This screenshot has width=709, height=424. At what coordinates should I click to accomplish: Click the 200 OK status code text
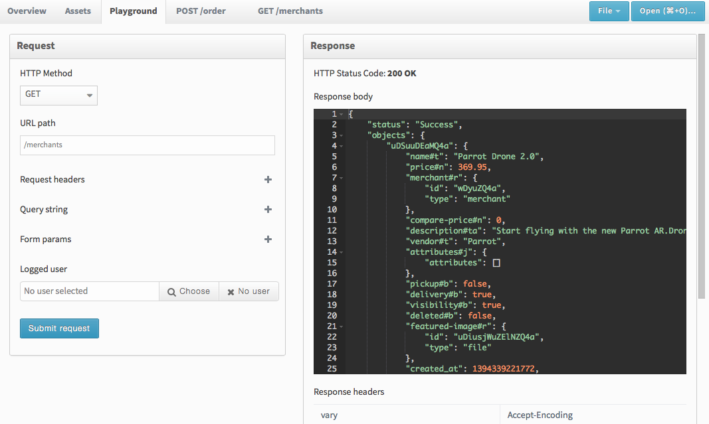coord(401,74)
